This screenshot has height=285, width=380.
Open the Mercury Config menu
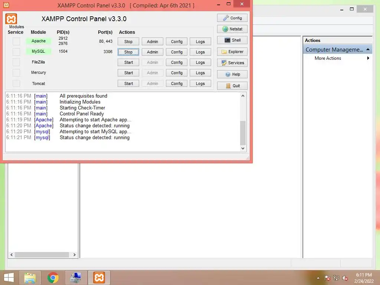click(177, 73)
